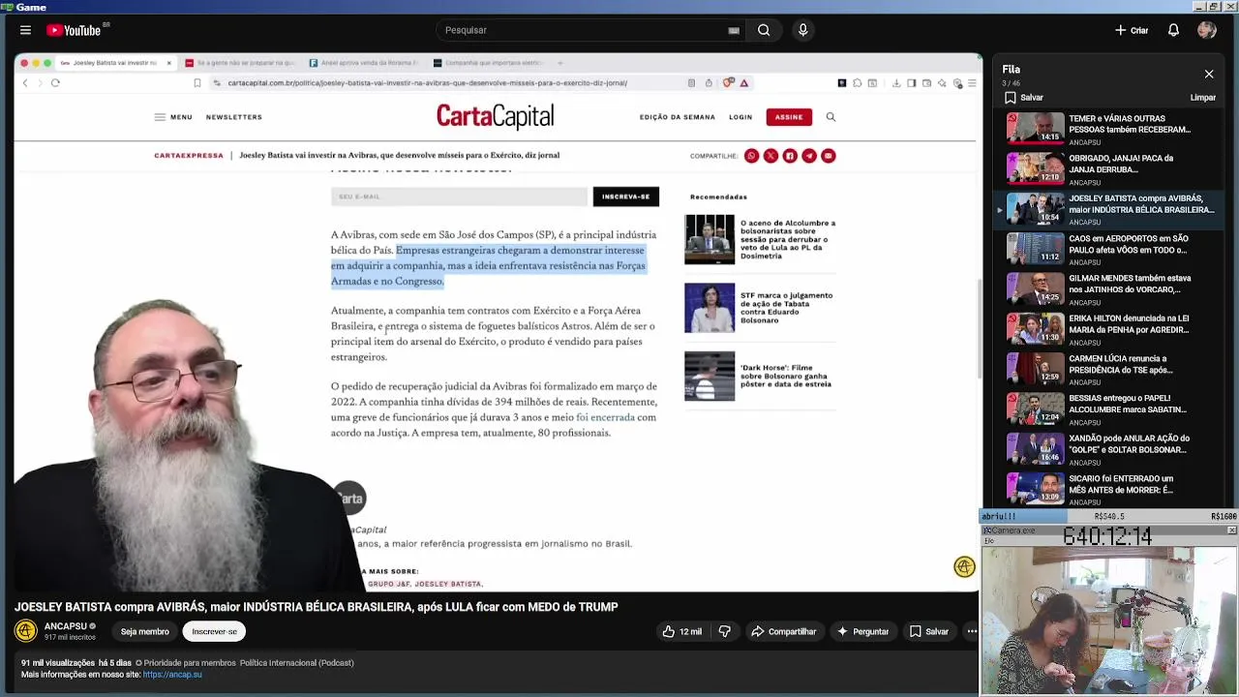Screen dimensions: 1239x697
Task: Dislike the video
Action: 725,631
